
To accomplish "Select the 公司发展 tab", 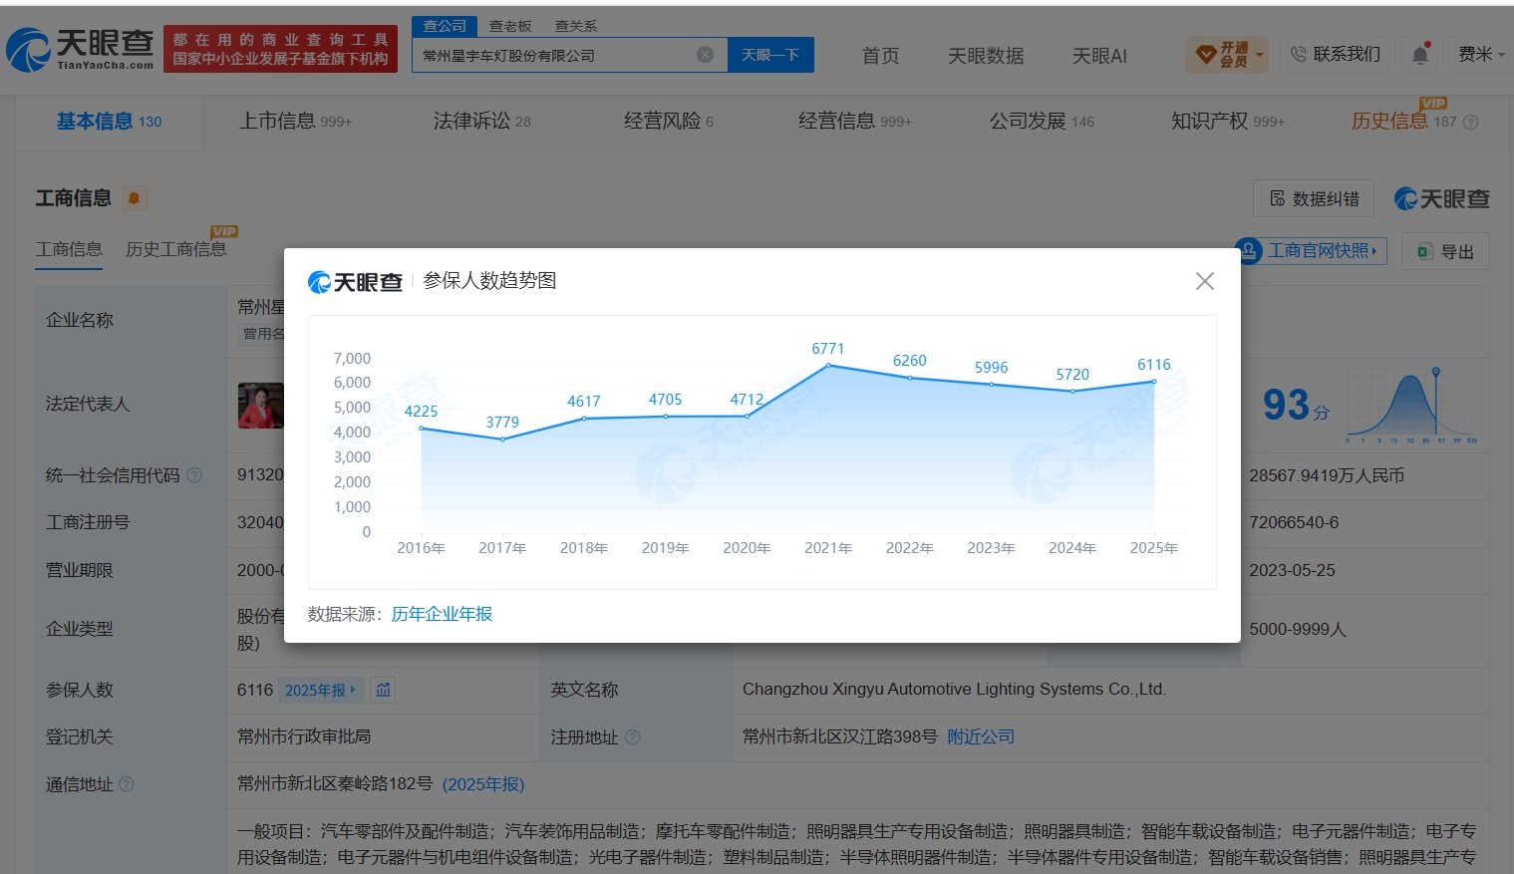I will (1042, 121).
